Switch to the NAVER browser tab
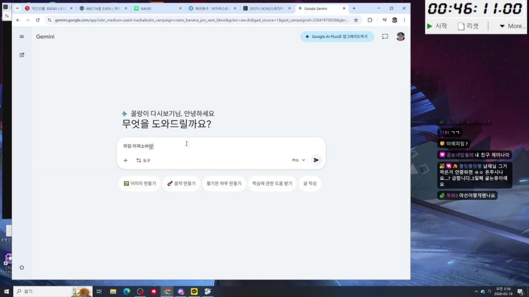The image size is (529, 297). (157, 8)
